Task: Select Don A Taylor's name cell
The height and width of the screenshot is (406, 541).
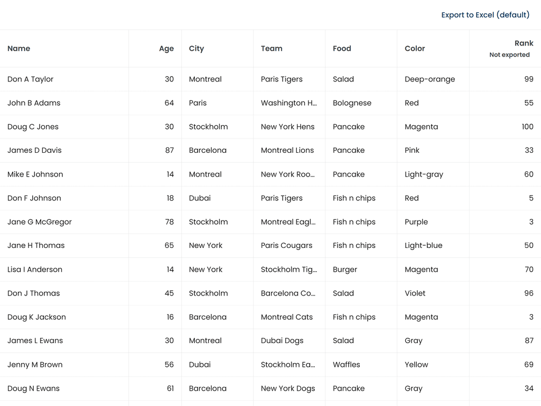Action: pyautogui.click(x=30, y=79)
